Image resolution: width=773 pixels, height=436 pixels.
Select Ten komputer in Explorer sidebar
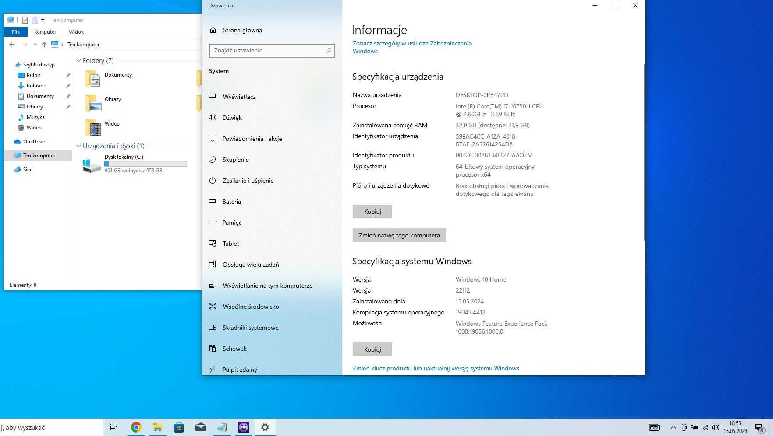click(x=39, y=156)
